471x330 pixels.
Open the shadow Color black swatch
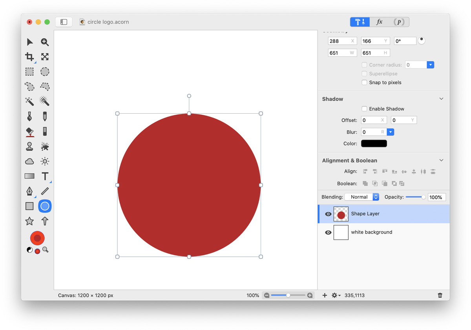(374, 143)
